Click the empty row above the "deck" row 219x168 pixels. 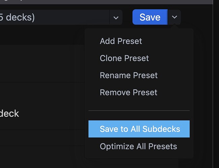click(40, 90)
